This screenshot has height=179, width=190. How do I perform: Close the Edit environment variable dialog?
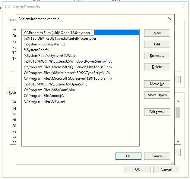click(x=169, y=19)
